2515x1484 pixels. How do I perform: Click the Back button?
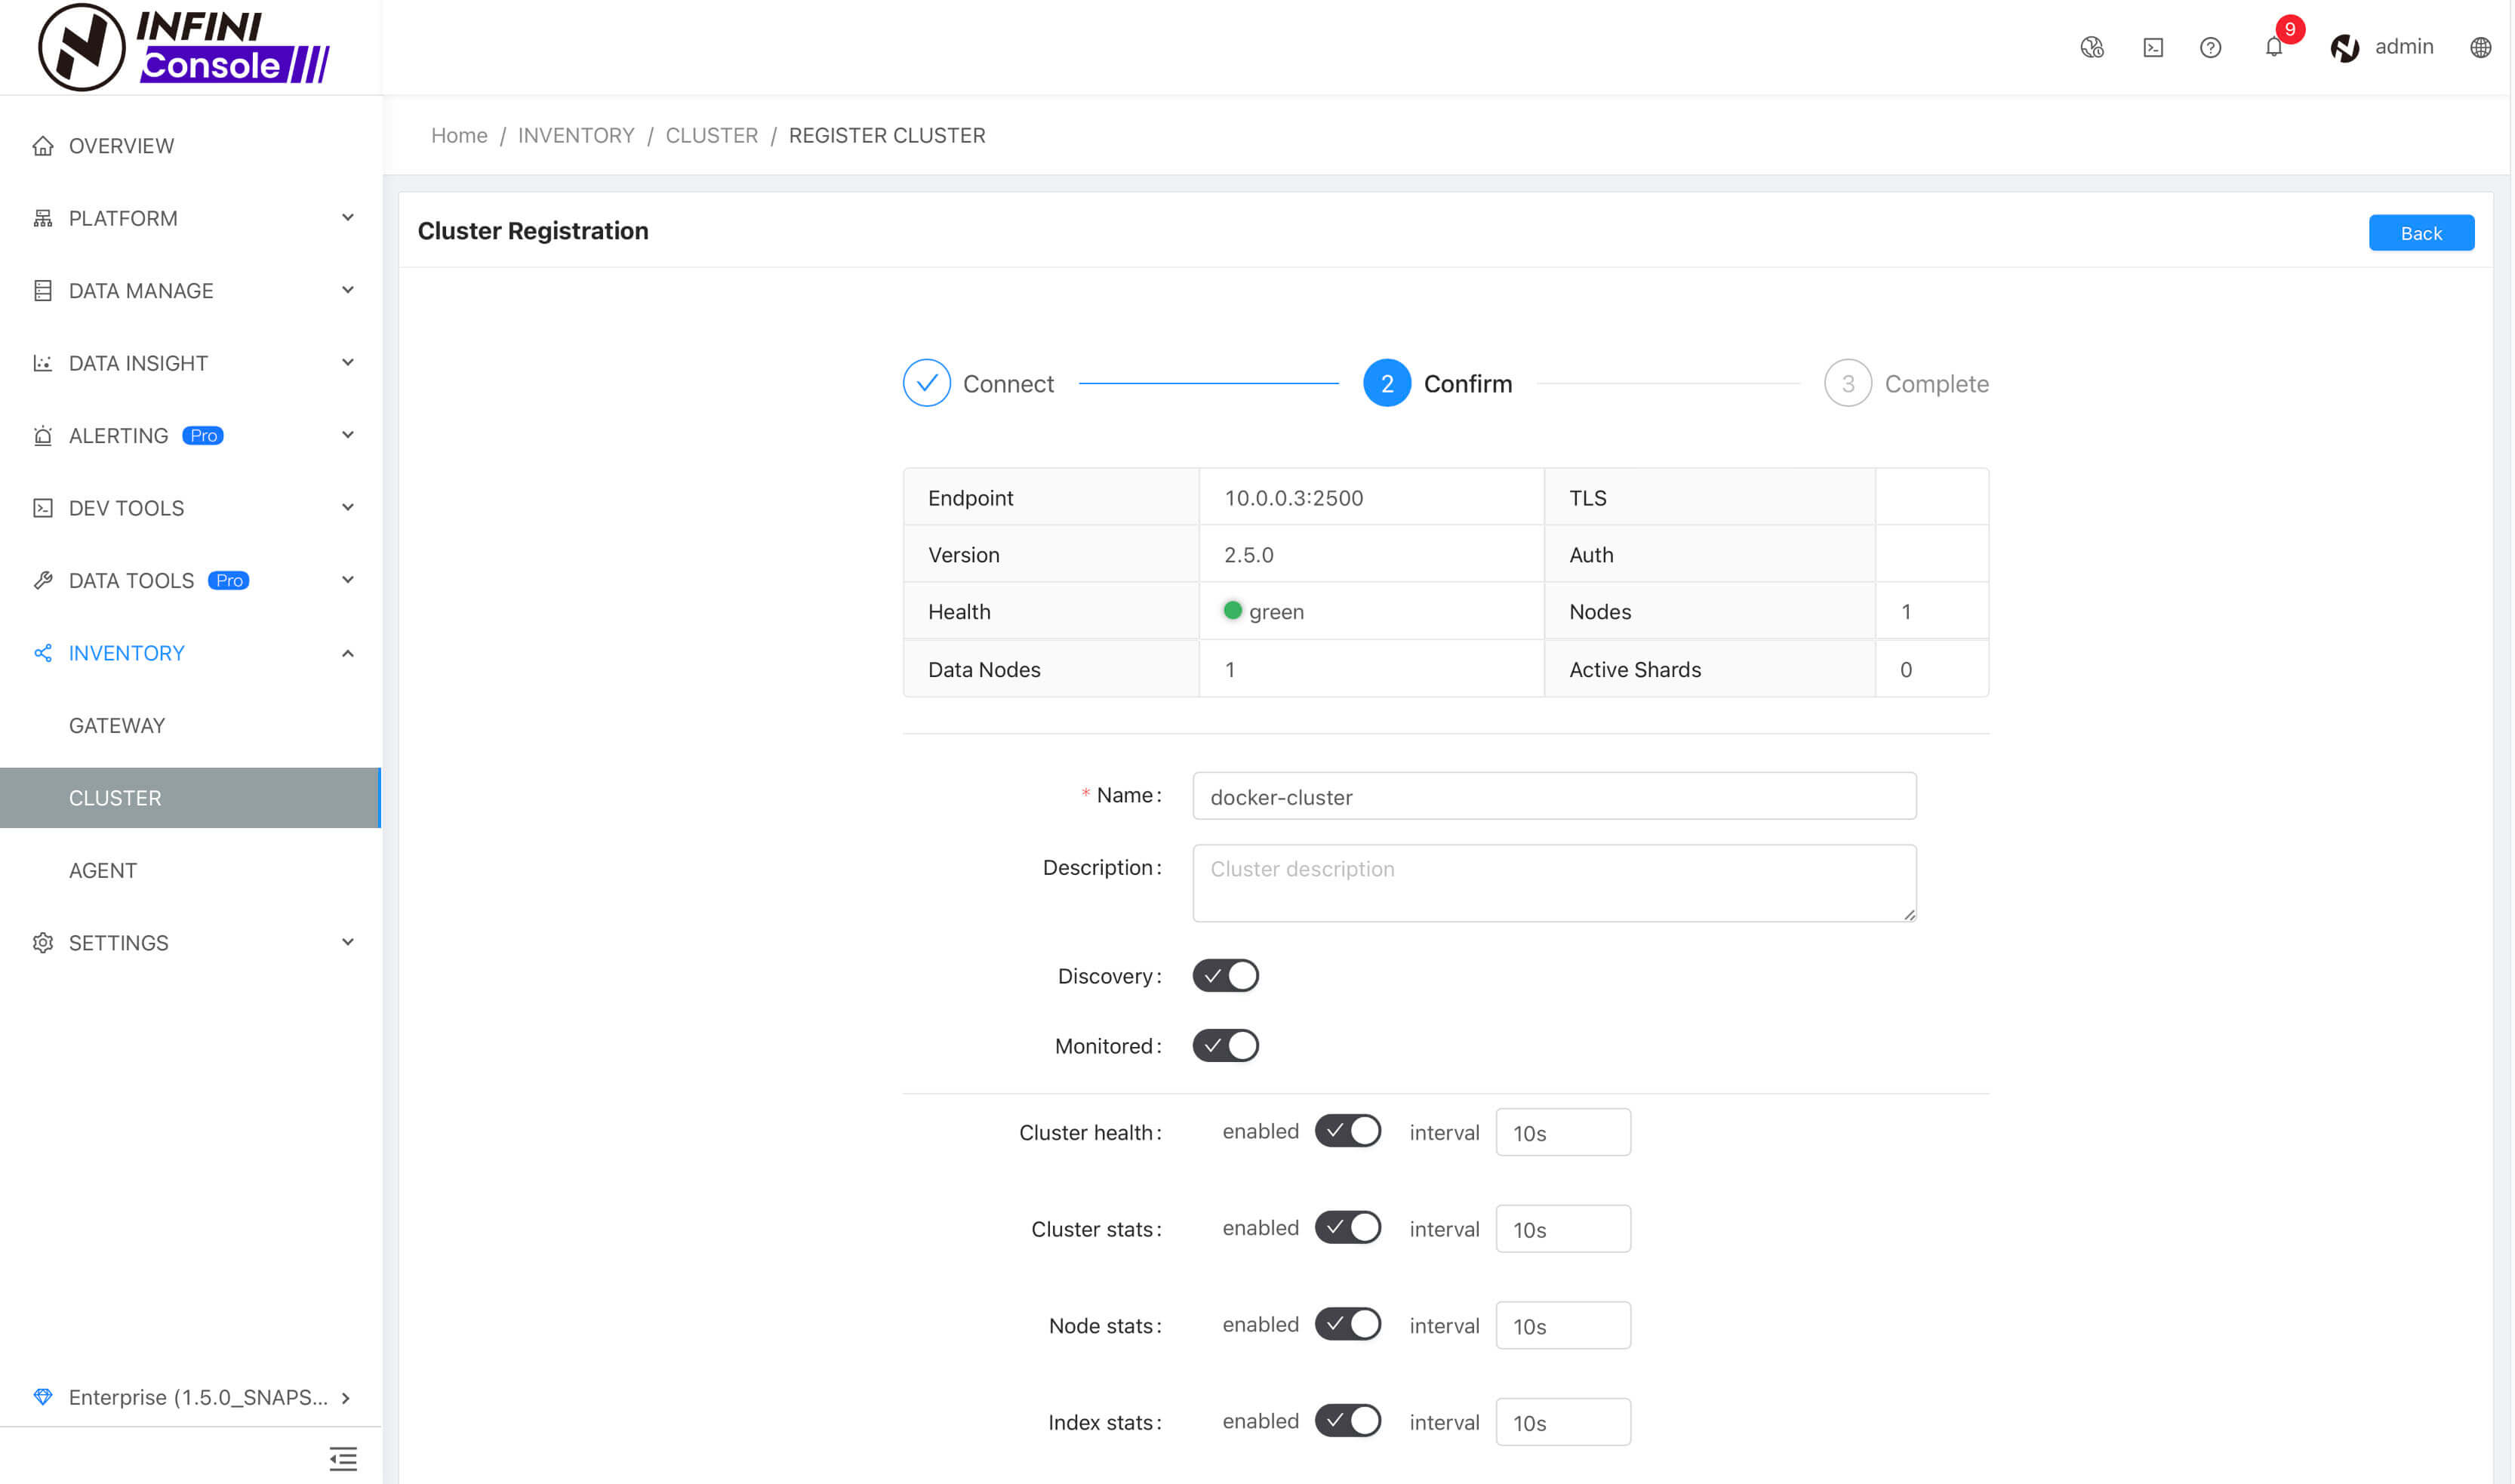coord(2420,232)
